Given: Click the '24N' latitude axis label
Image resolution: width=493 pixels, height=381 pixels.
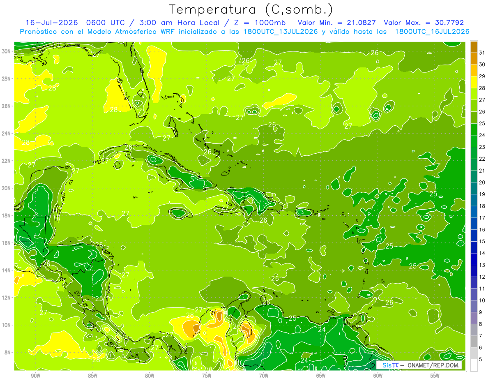Looking at the screenshot, I should coord(6,134).
